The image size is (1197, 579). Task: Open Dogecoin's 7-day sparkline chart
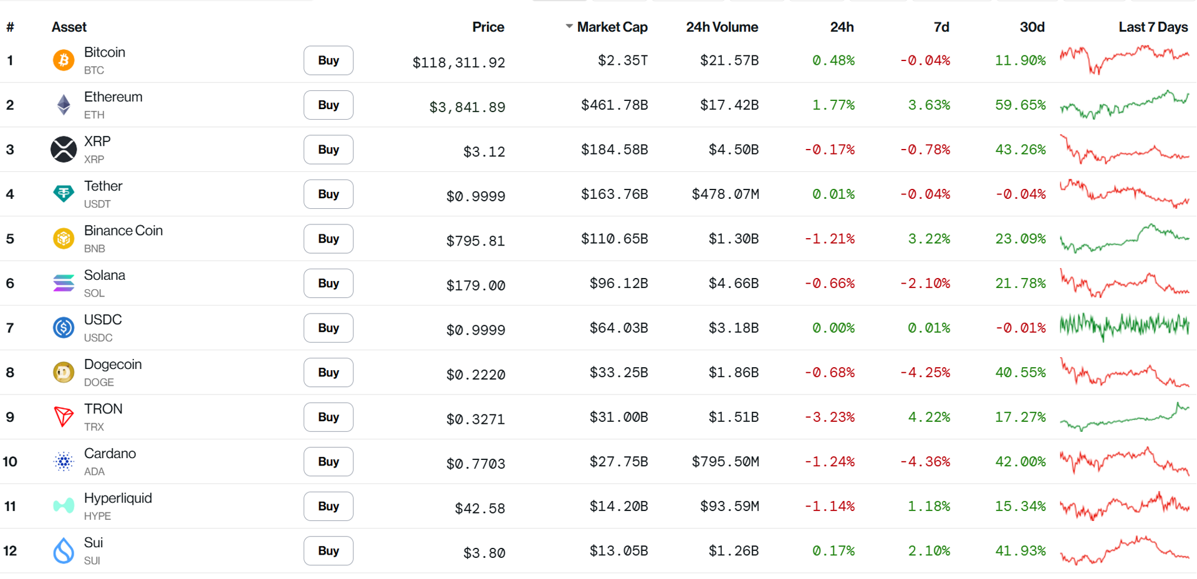coord(1125,372)
